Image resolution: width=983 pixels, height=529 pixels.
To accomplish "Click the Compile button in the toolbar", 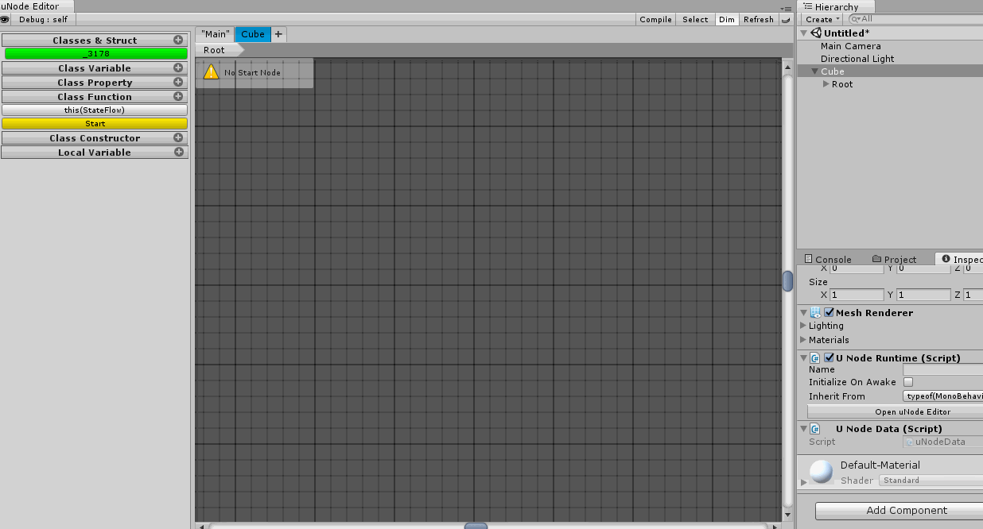I will [x=655, y=19].
